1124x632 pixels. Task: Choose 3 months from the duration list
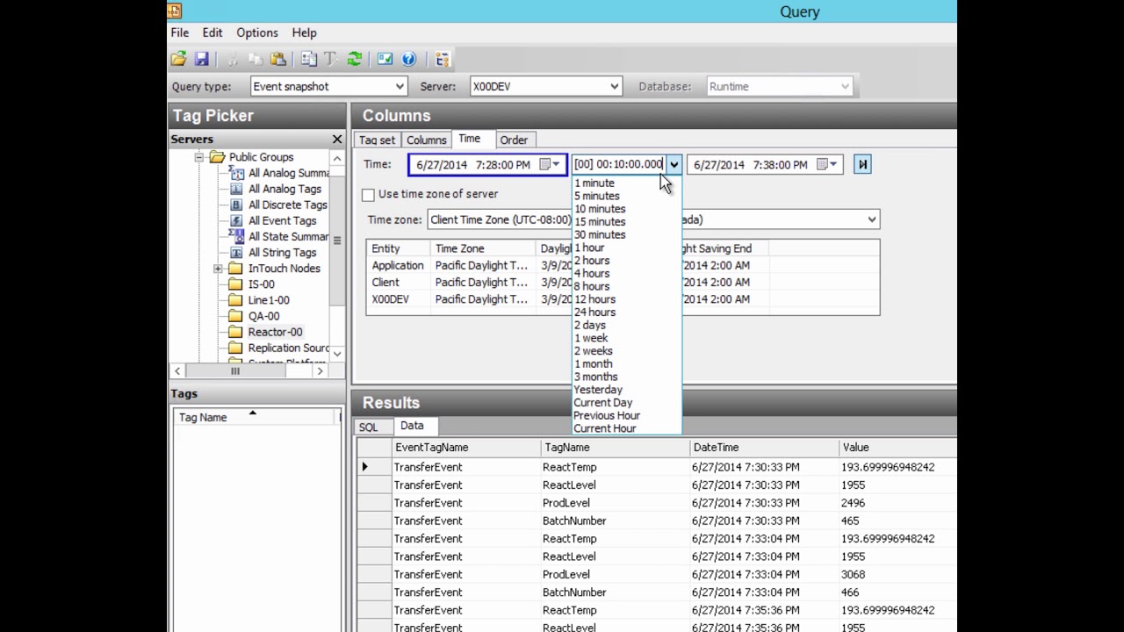pos(627,377)
